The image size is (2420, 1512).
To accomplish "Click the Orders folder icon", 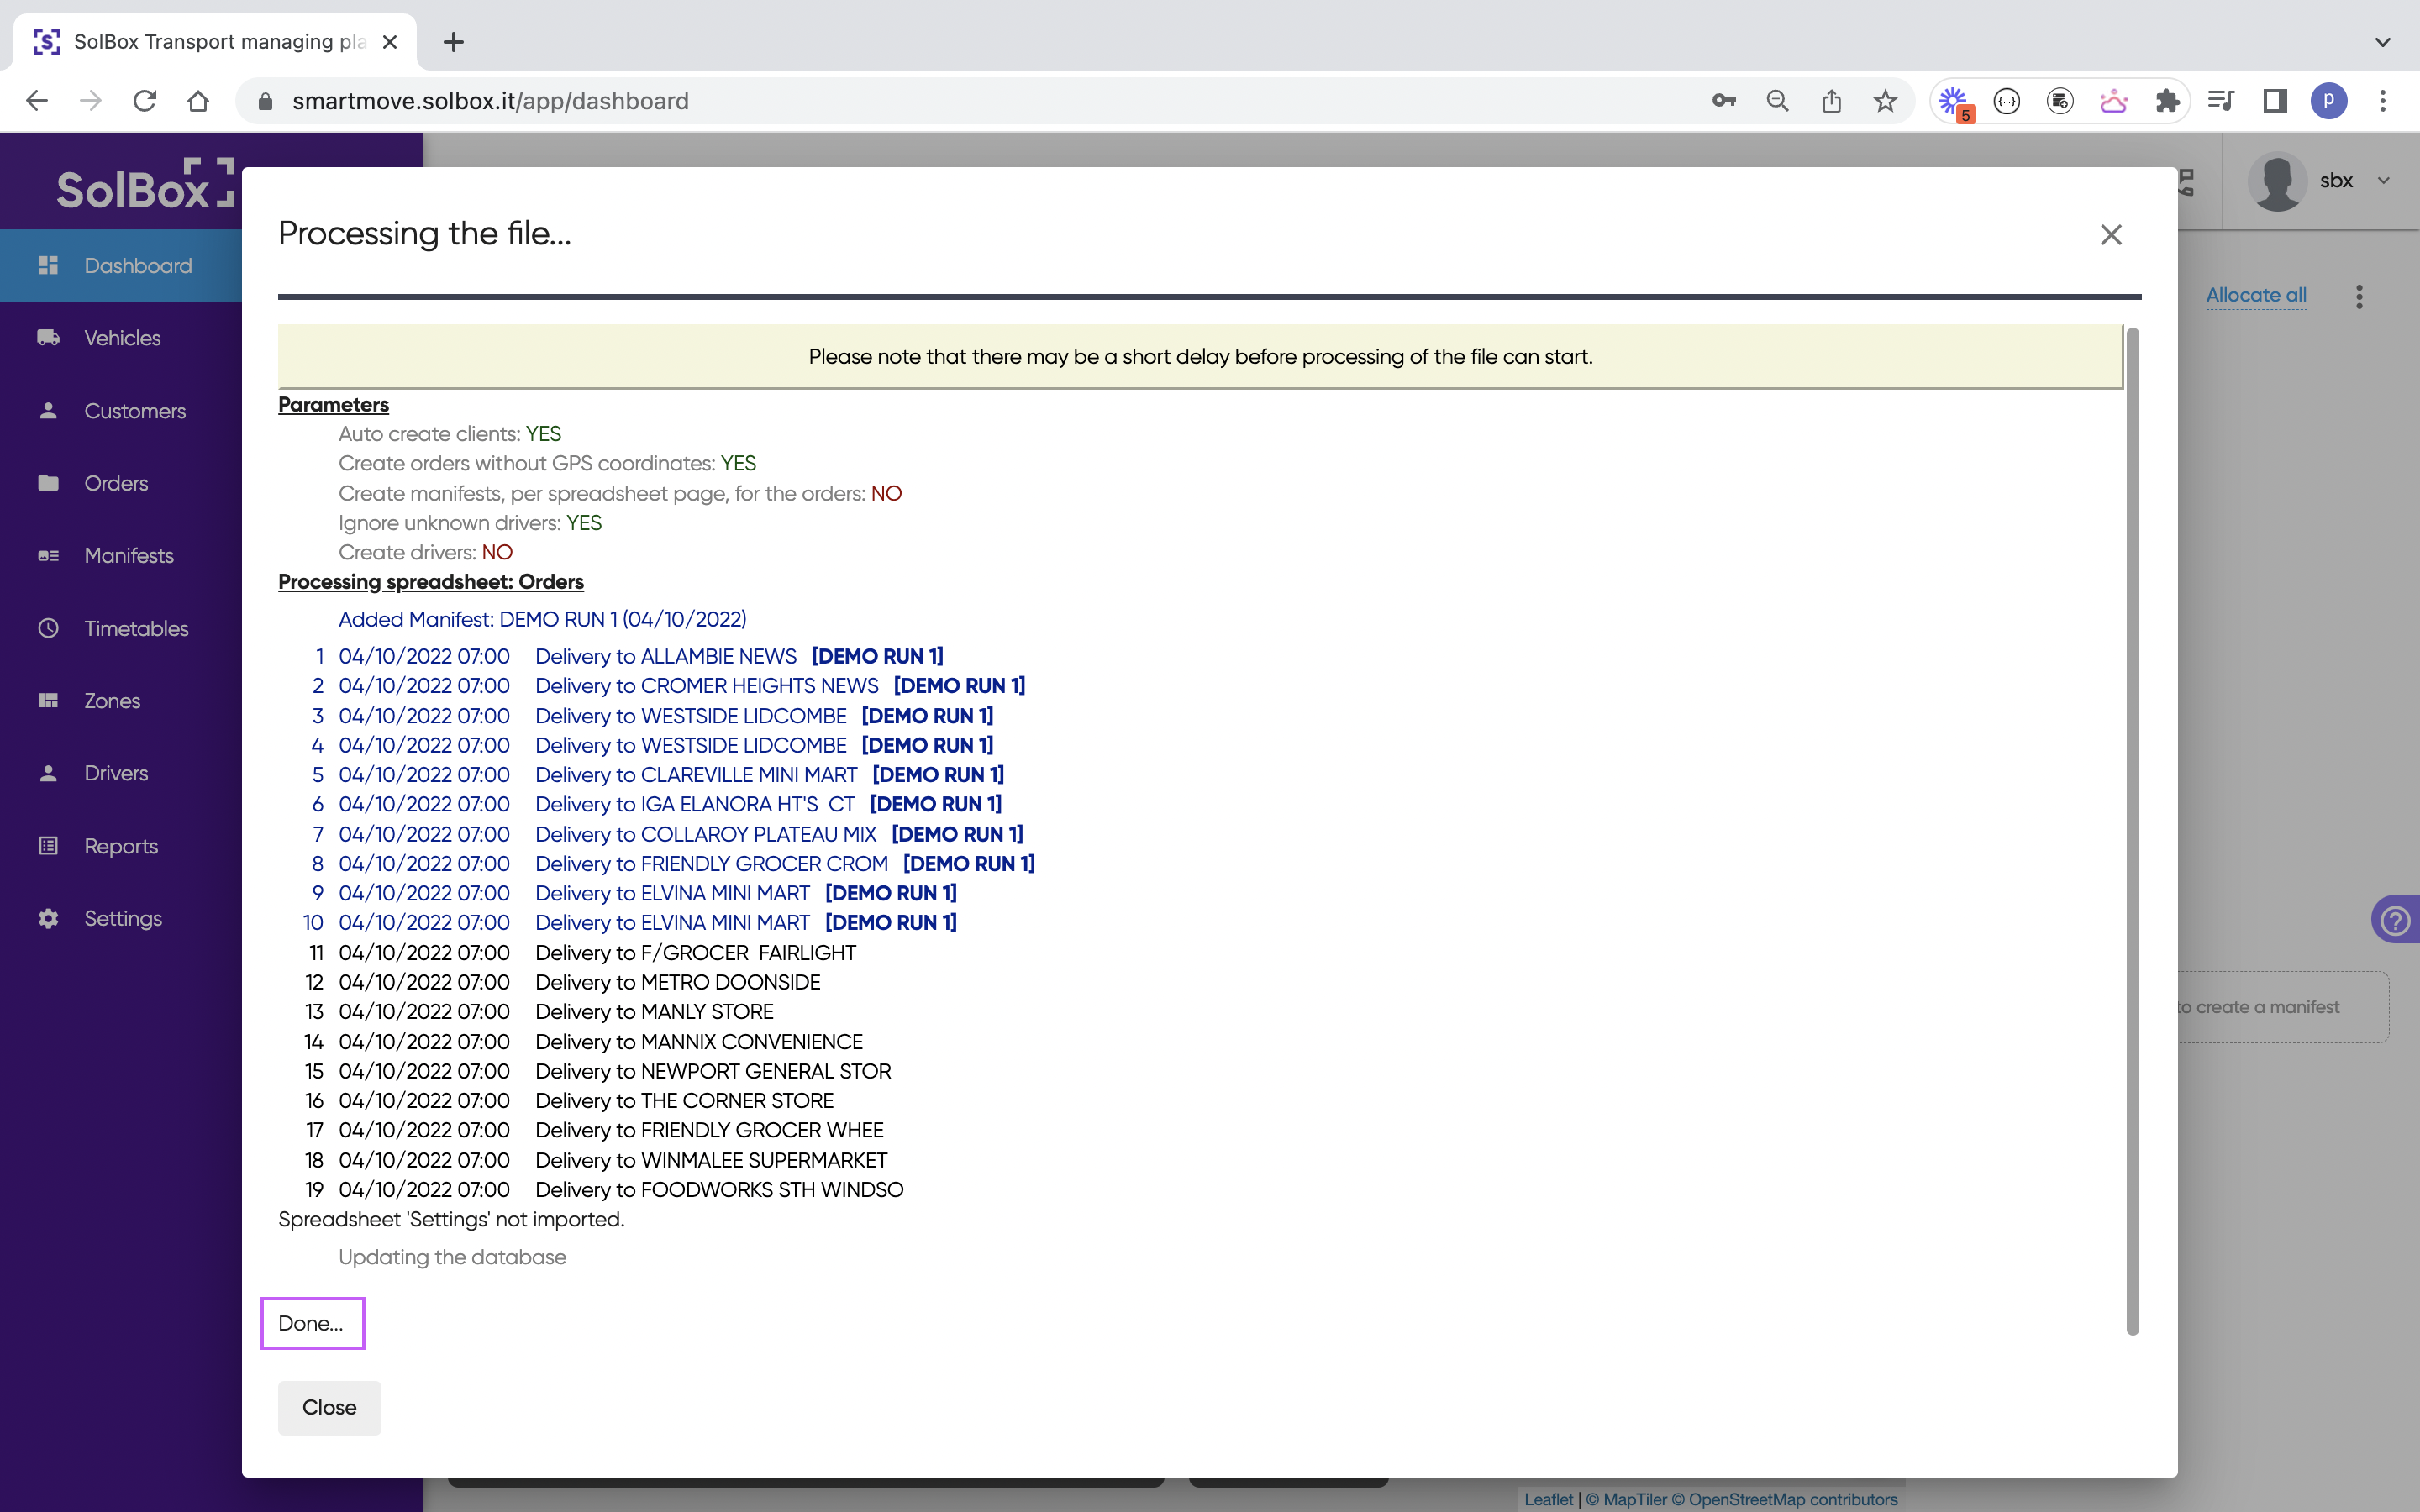I will tap(48, 483).
